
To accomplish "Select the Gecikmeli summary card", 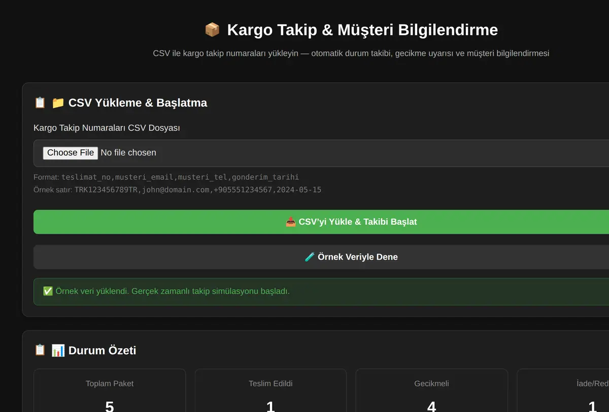I will coord(431,390).
